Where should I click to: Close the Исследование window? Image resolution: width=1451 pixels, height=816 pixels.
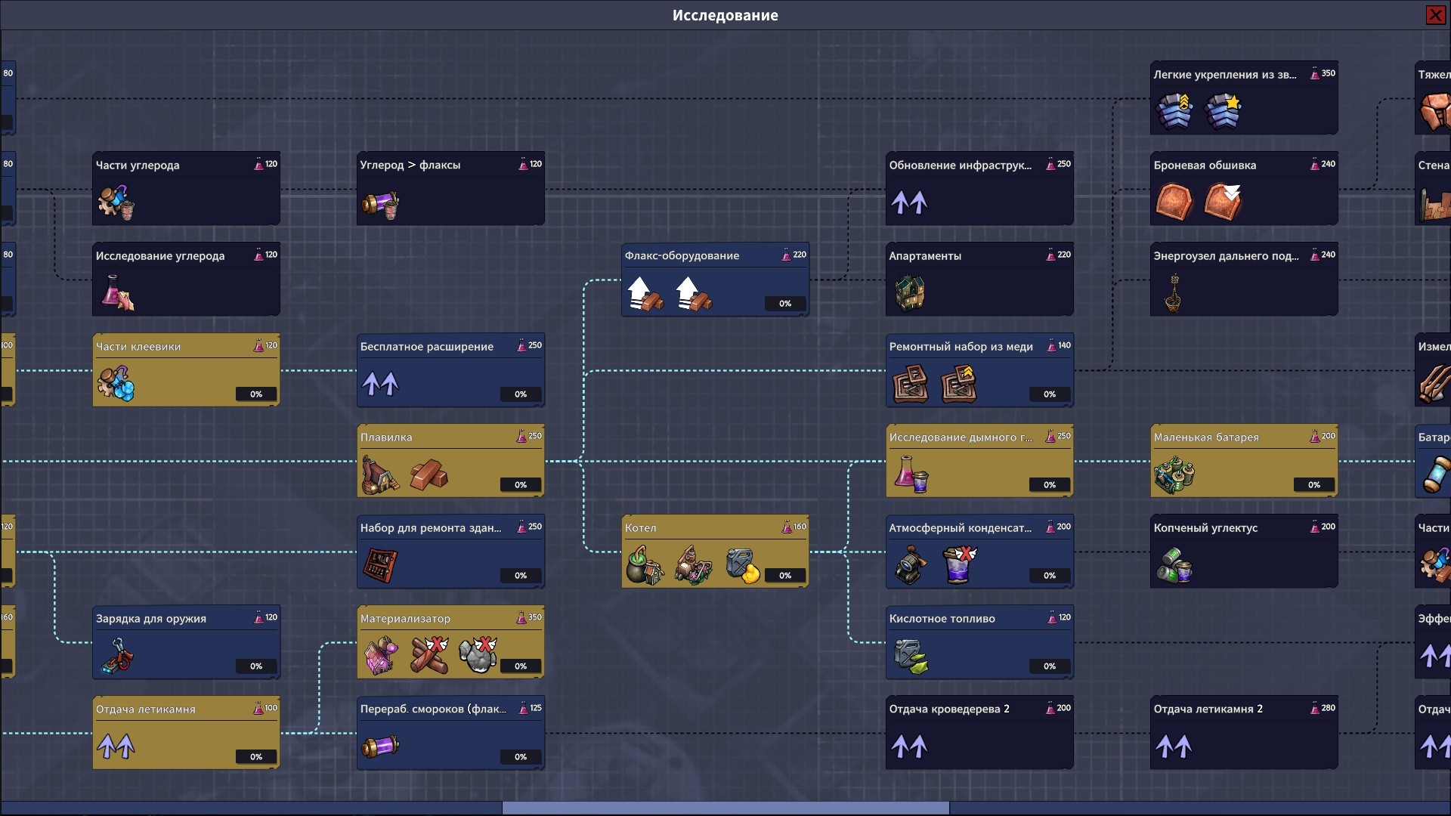tap(1435, 15)
